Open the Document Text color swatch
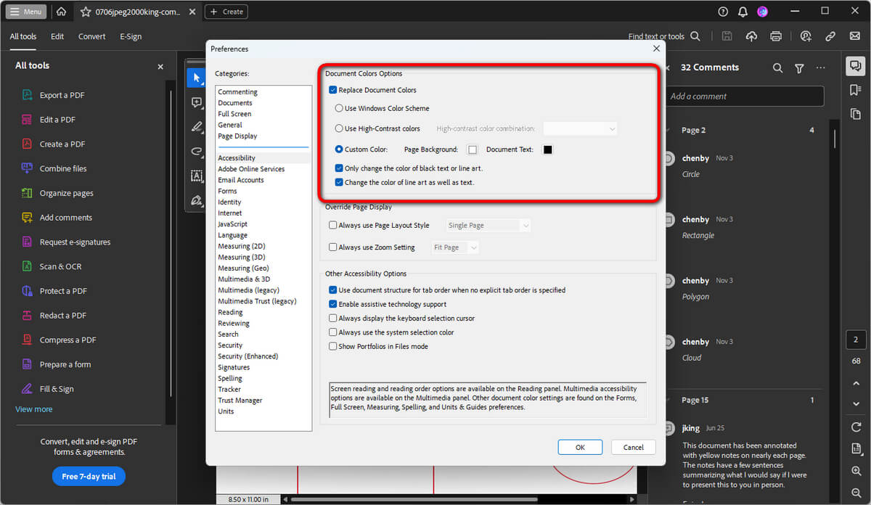 click(547, 149)
